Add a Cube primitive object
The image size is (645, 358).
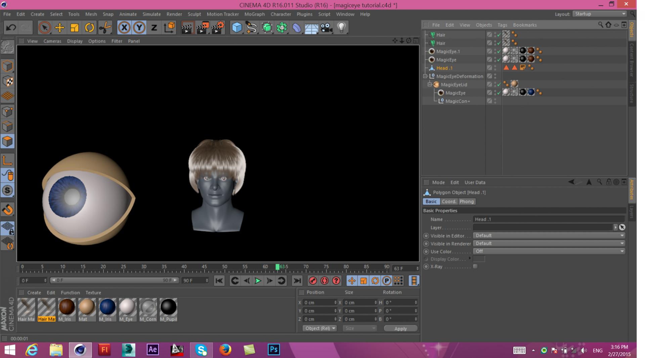pyautogui.click(x=237, y=28)
